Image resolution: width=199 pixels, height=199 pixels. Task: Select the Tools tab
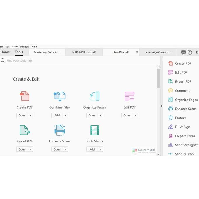pos(19,52)
